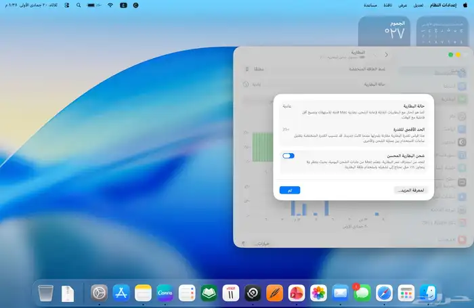Launch Safari from the Dock
Screen dimensions: 474x308
pos(384,292)
